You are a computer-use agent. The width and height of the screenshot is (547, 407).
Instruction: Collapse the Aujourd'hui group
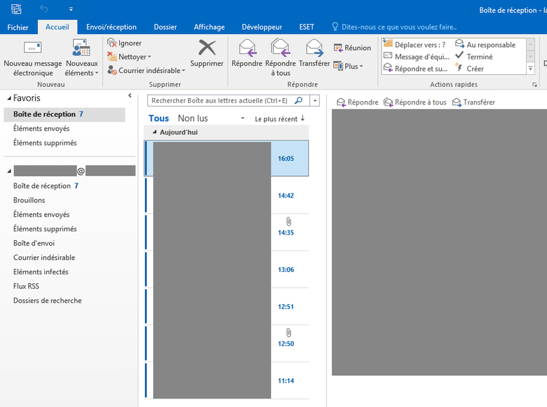pyautogui.click(x=154, y=132)
